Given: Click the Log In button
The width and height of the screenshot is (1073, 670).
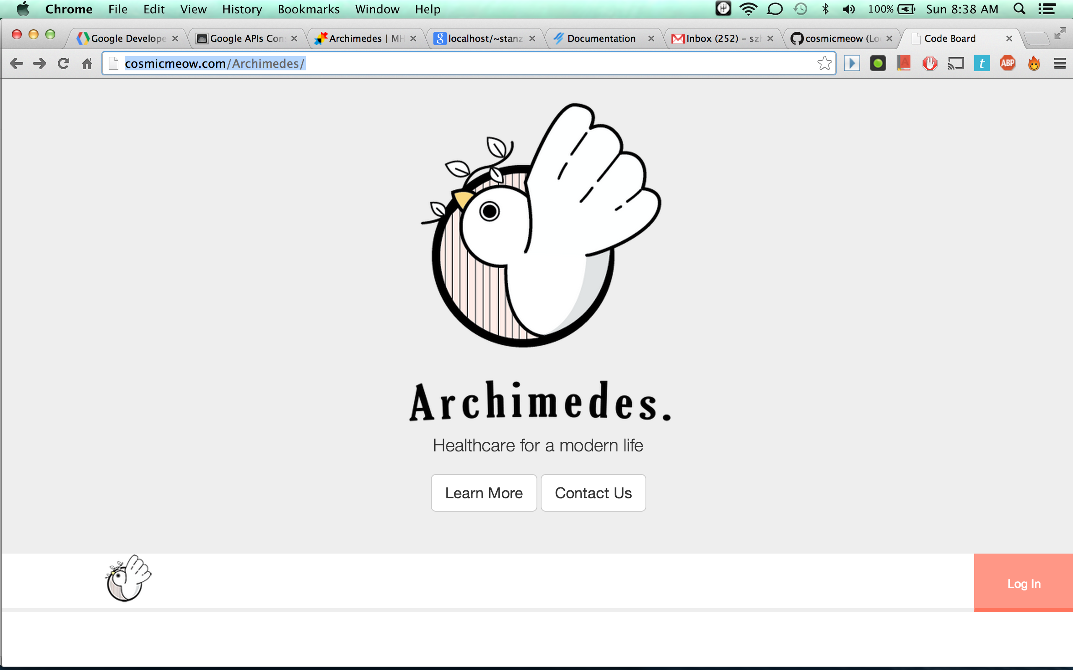Looking at the screenshot, I should 1024,583.
